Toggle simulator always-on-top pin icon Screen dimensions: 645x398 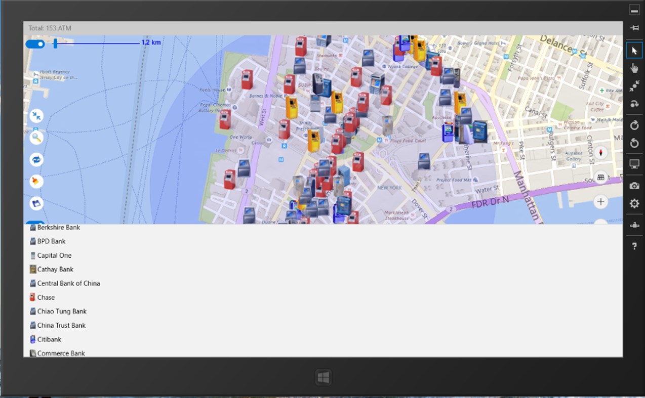pos(634,28)
